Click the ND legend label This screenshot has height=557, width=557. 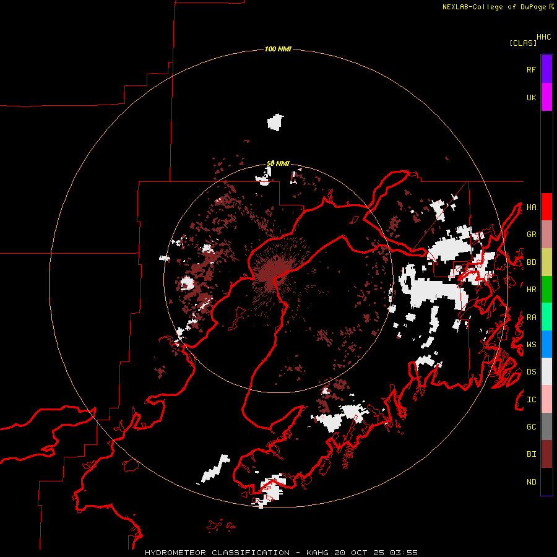(532, 482)
